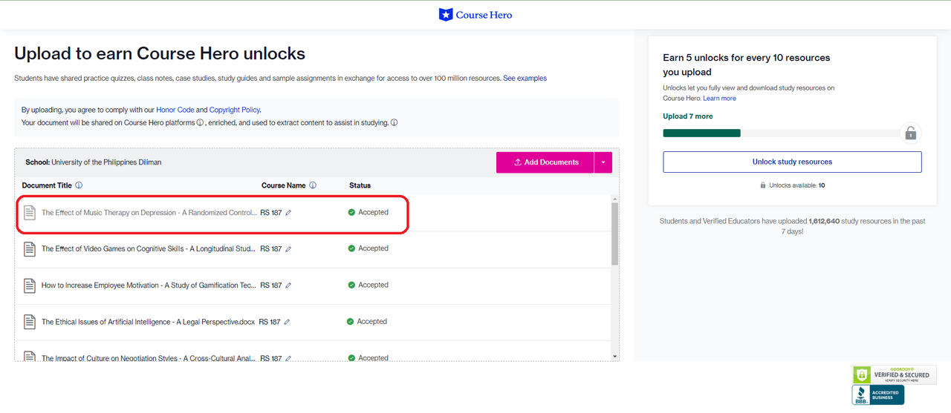Click small lock icon beside Unlocks available
Viewport: 951px width, 413px height.
(x=763, y=185)
